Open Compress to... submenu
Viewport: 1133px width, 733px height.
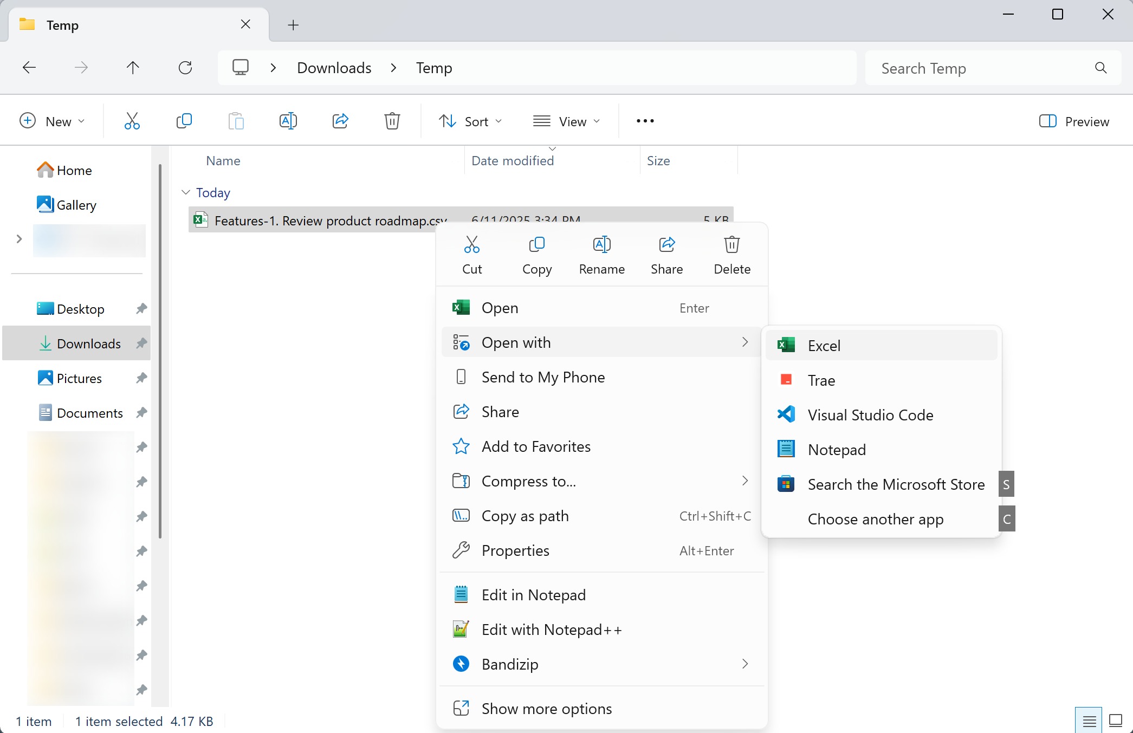tap(602, 481)
